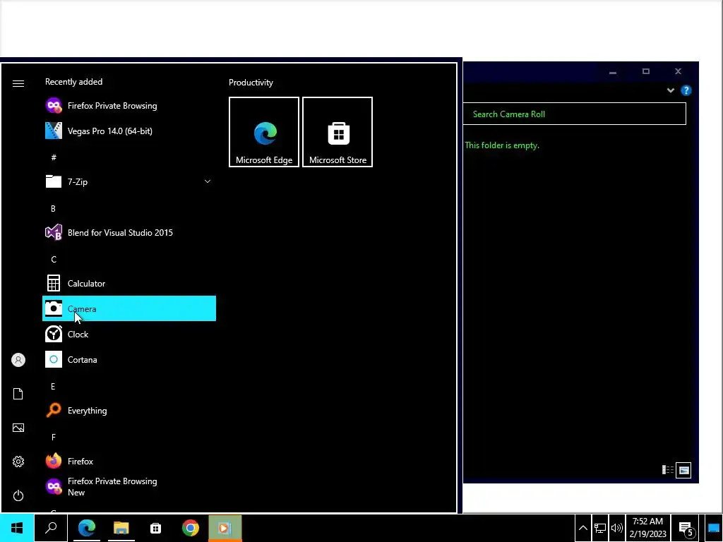Expand the 7-Zip folder chevron
This screenshot has width=723, height=542.
tap(208, 181)
